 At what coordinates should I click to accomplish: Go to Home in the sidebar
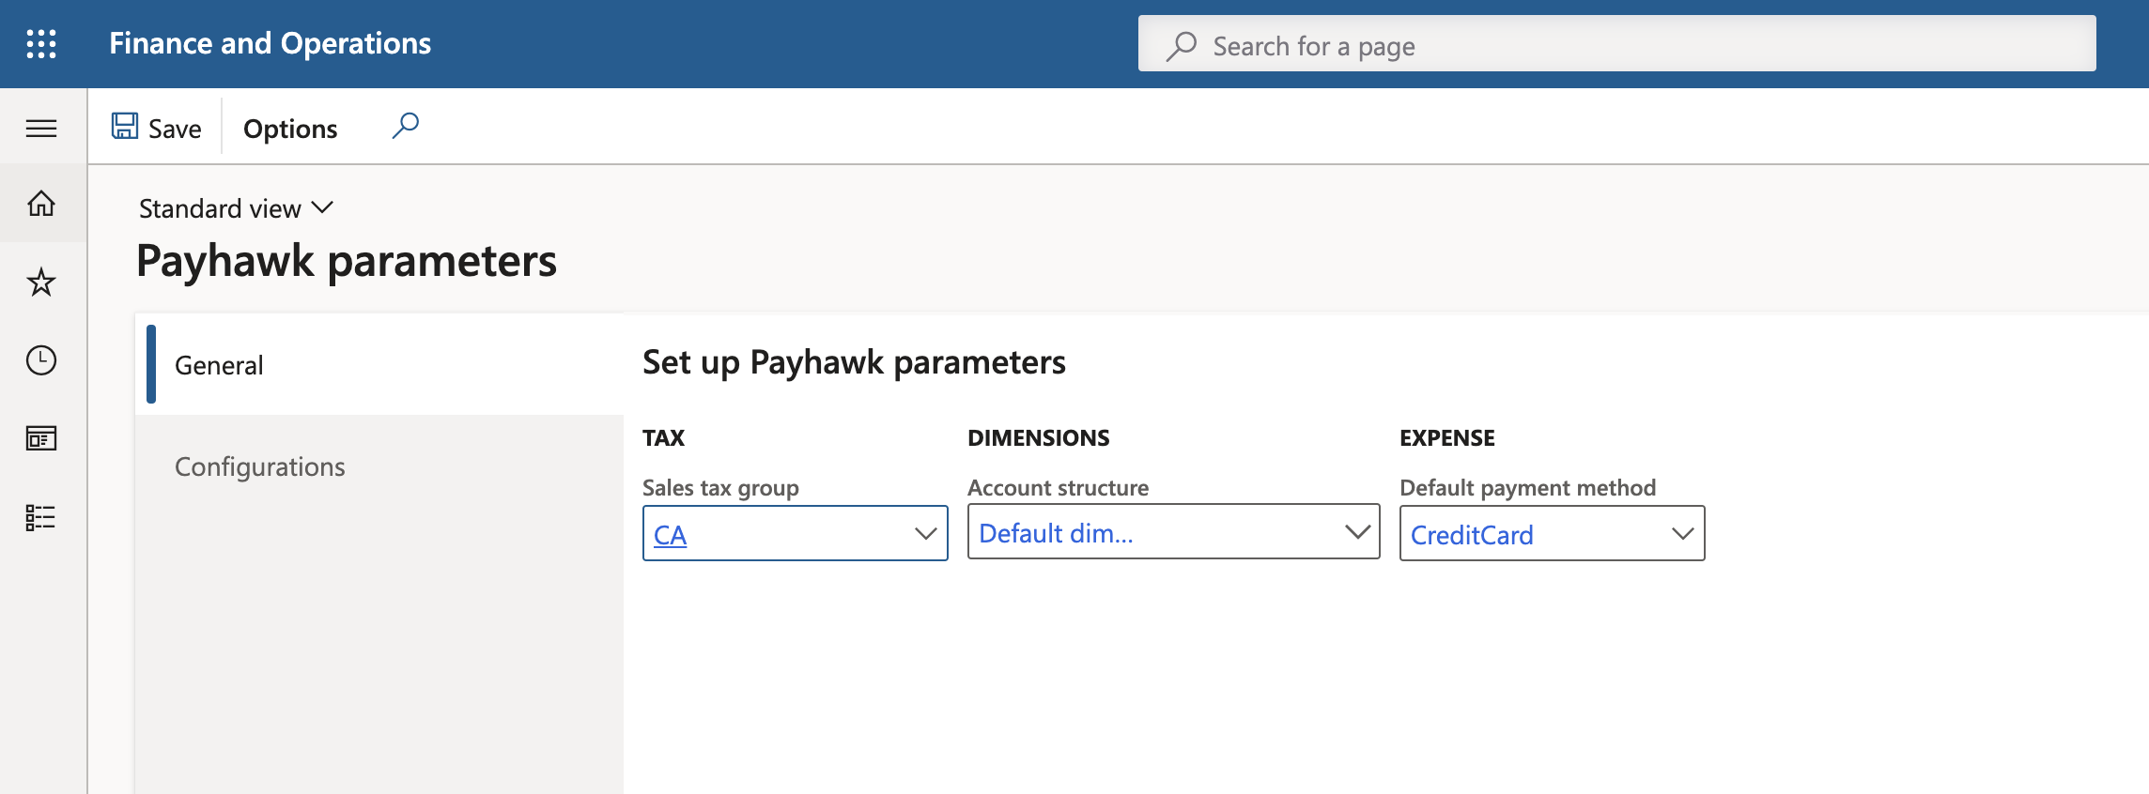tap(41, 204)
